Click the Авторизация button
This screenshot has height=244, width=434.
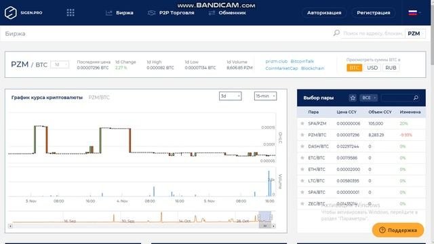(324, 13)
